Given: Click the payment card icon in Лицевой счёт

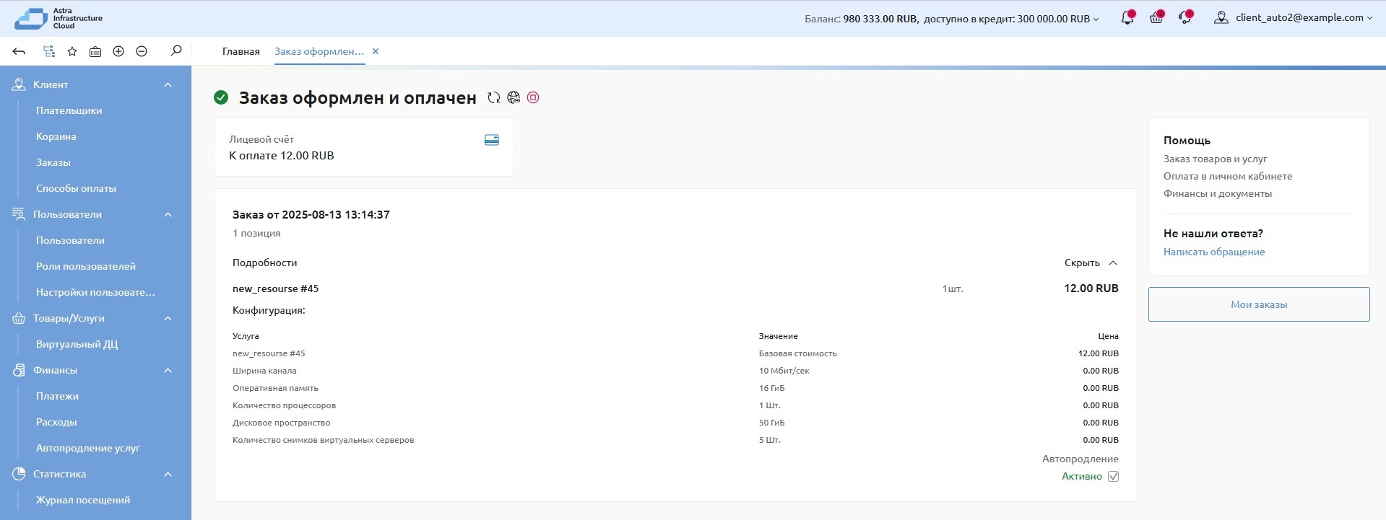Looking at the screenshot, I should pyautogui.click(x=491, y=140).
